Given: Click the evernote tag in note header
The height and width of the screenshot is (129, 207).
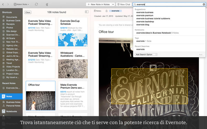Looking at the screenshot, I should [115, 11].
